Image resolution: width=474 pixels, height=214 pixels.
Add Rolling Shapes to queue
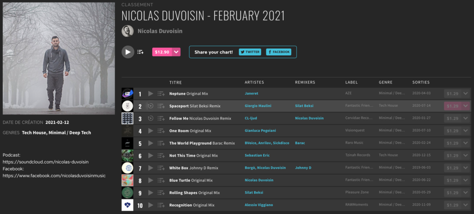click(x=161, y=193)
